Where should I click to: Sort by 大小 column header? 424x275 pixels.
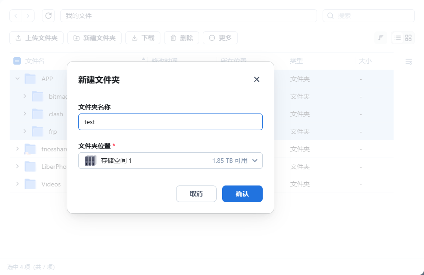365,61
